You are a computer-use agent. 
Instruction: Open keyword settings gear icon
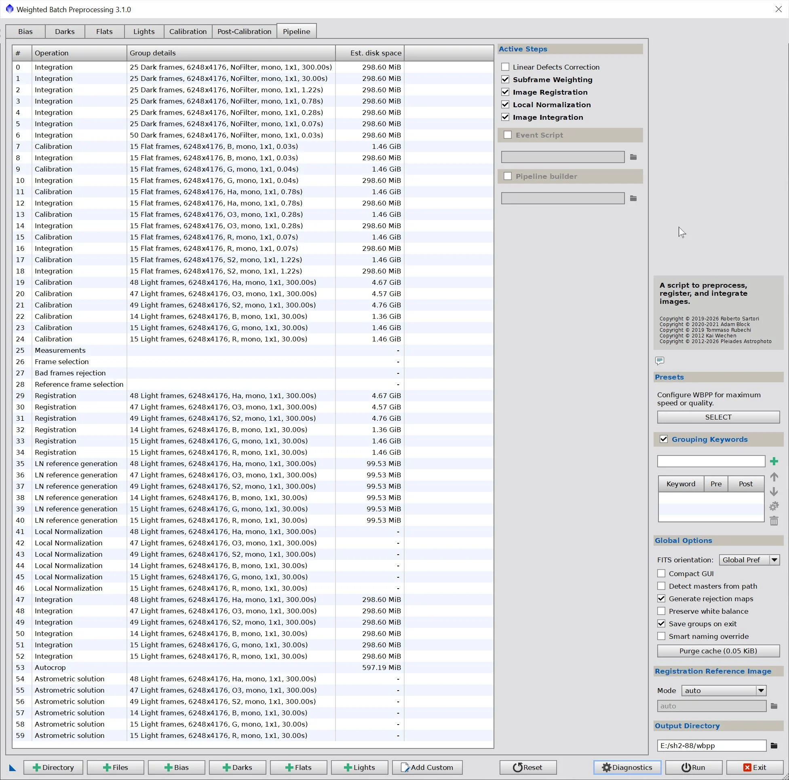coord(774,507)
